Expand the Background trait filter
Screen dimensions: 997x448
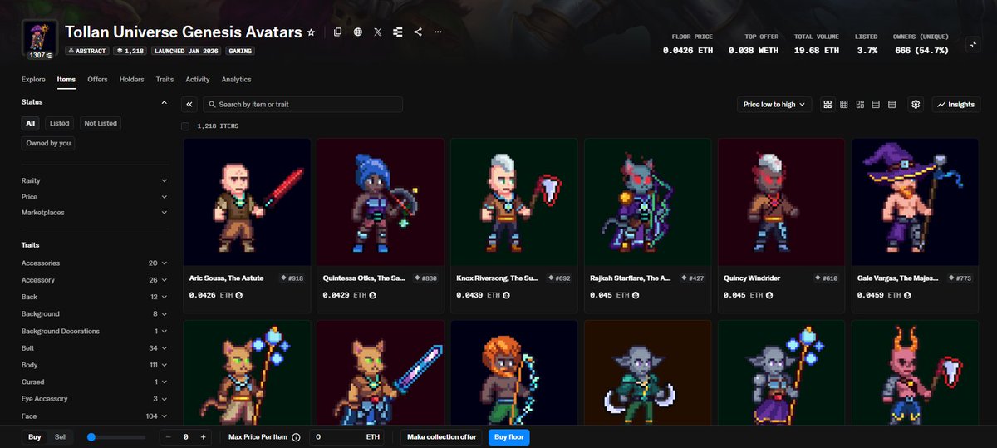(95, 314)
